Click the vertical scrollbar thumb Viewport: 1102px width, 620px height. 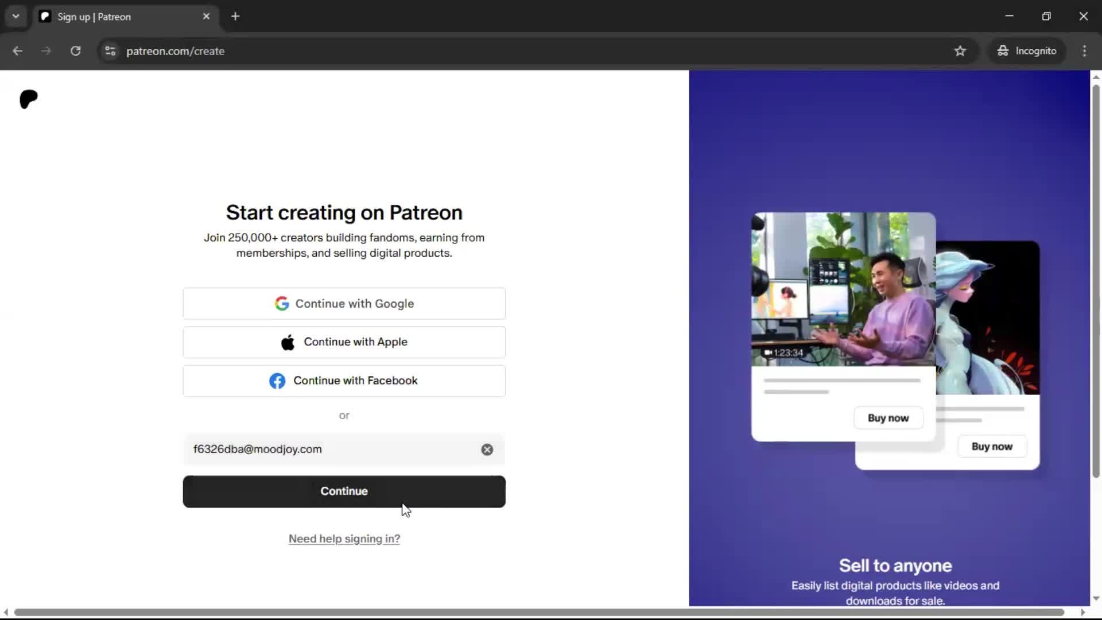pos(1096,281)
